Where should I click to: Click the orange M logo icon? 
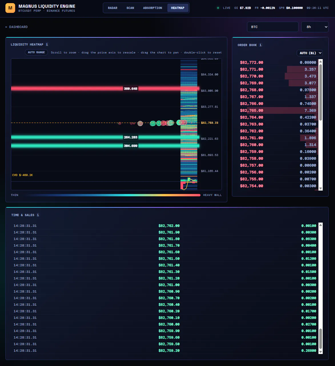10,8
